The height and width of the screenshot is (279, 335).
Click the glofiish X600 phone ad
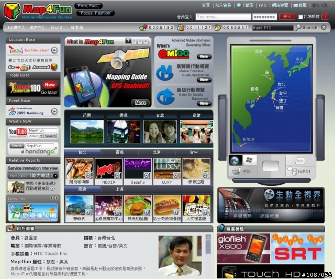(x=243, y=248)
